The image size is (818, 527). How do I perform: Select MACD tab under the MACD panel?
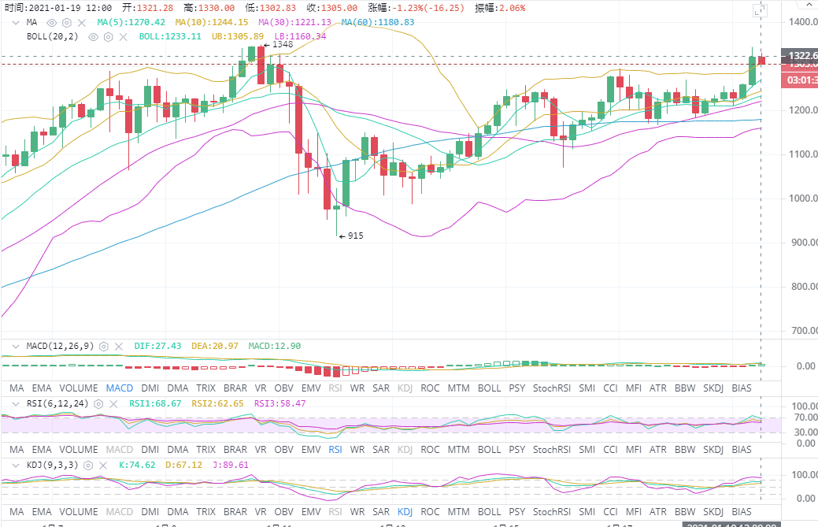pos(120,388)
